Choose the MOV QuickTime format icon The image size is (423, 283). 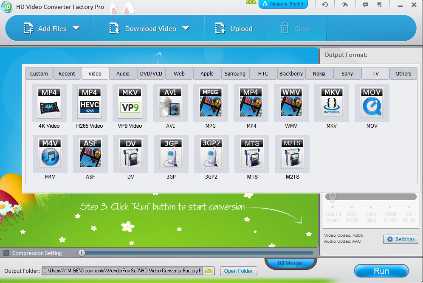tap(372, 103)
